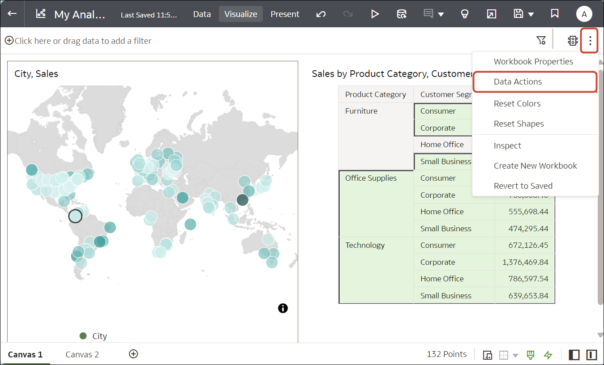Viewport: 604px width, 365px height.
Task: Click the undo arrow icon
Action: pyautogui.click(x=321, y=14)
